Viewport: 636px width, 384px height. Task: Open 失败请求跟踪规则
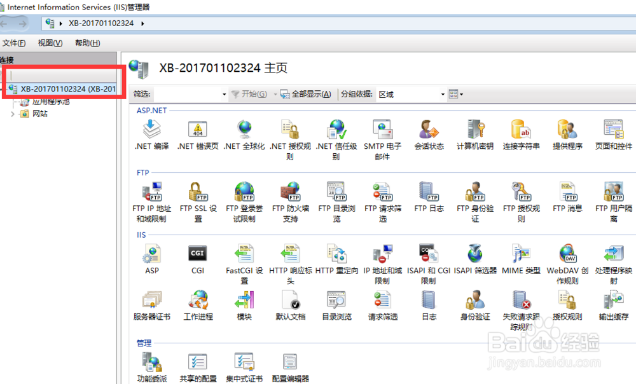pyautogui.click(x=522, y=311)
